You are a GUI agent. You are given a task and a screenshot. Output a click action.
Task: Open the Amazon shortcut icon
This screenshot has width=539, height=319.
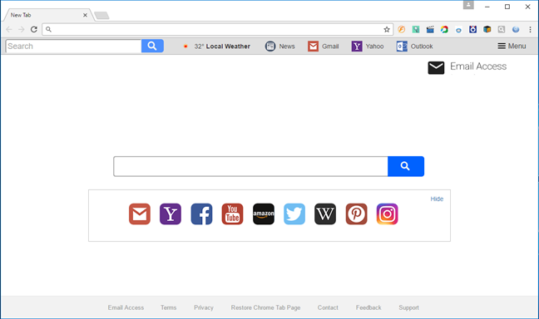tap(264, 214)
